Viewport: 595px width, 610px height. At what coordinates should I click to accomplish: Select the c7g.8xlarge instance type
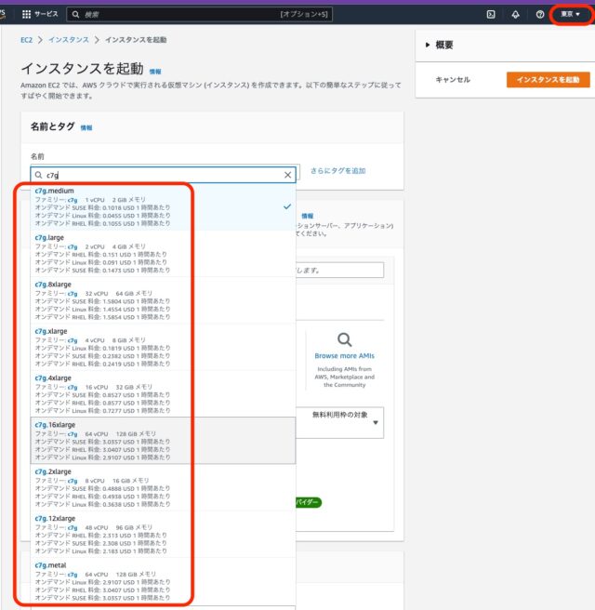pyautogui.click(x=163, y=300)
